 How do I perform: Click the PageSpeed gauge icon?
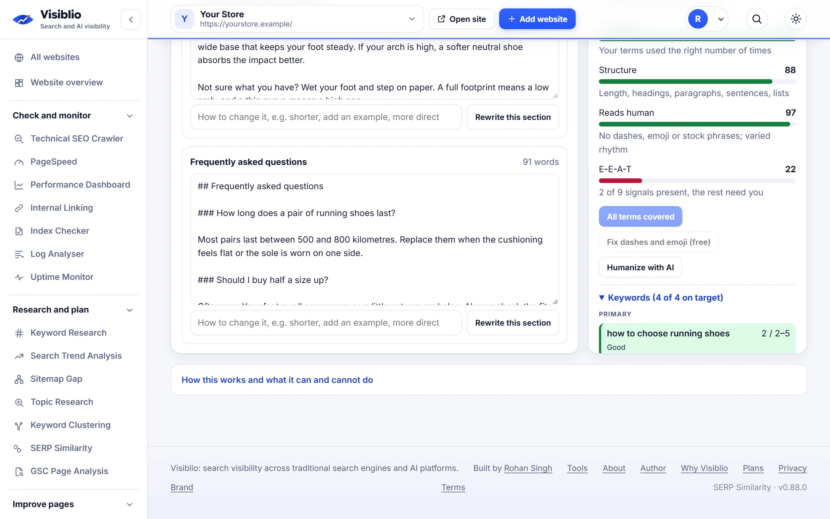(19, 162)
